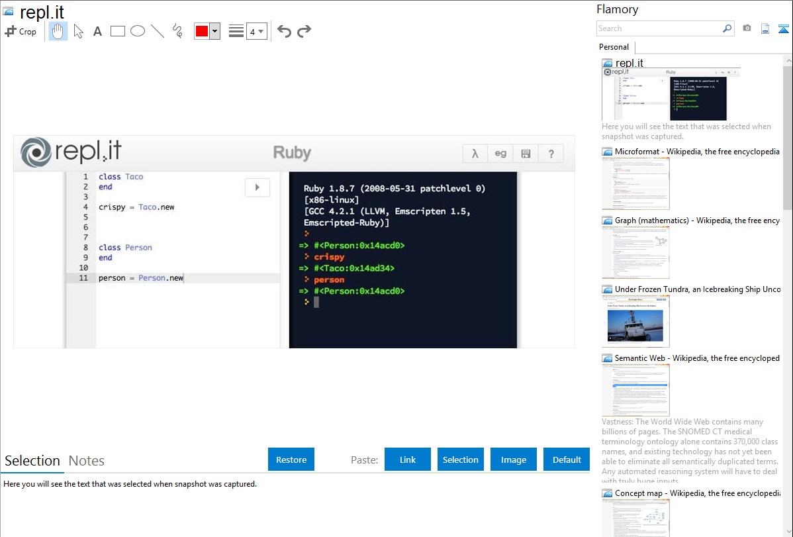Open the color picker dropdown arrow
793x537 pixels.
pos(215,31)
